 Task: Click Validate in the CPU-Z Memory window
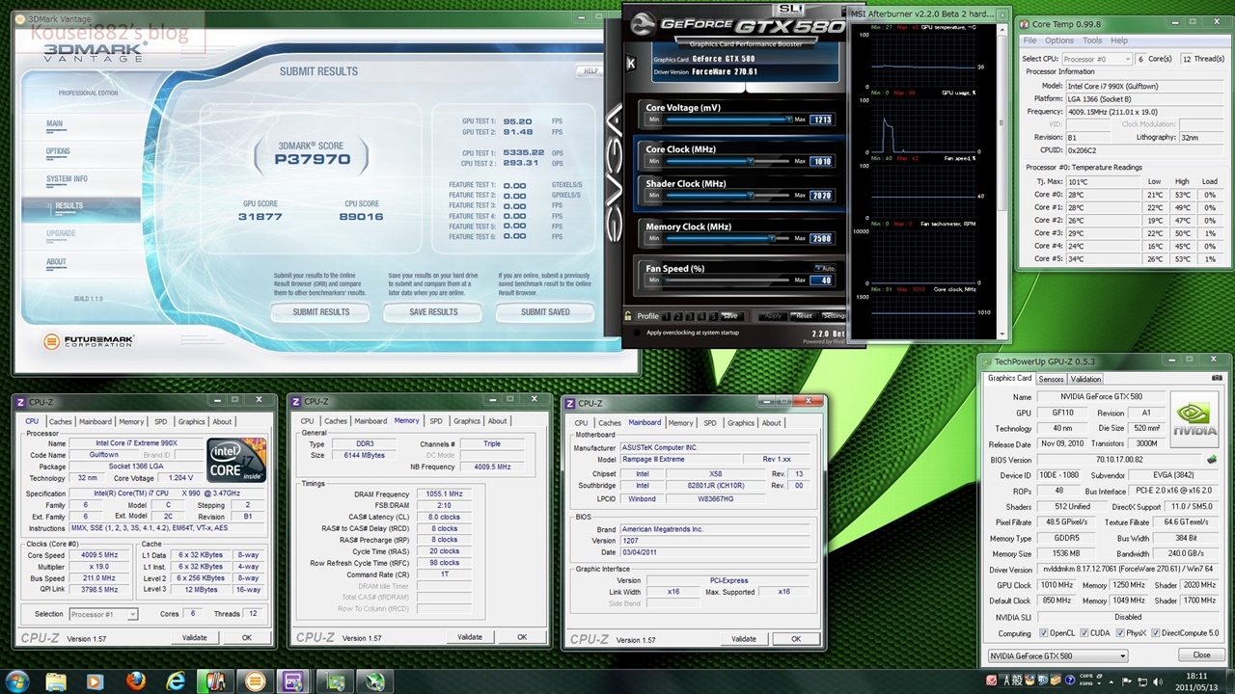pyautogui.click(x=470, y=637)
